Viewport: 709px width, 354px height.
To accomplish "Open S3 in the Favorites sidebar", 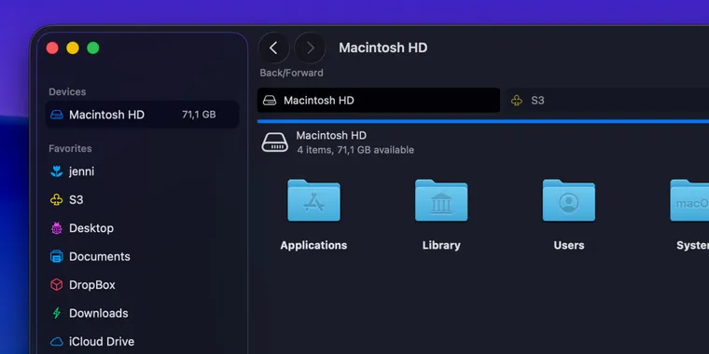I will pos(142,199).
